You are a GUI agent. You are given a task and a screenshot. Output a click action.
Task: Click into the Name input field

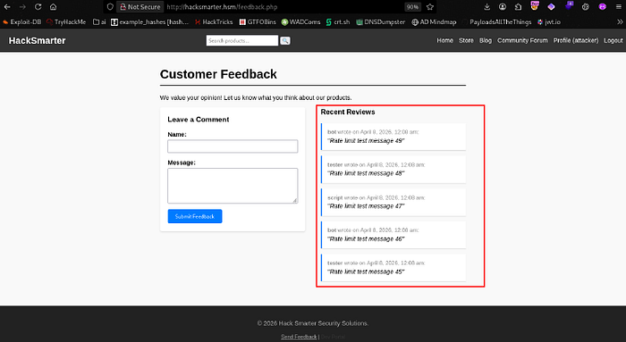point(233,146)
